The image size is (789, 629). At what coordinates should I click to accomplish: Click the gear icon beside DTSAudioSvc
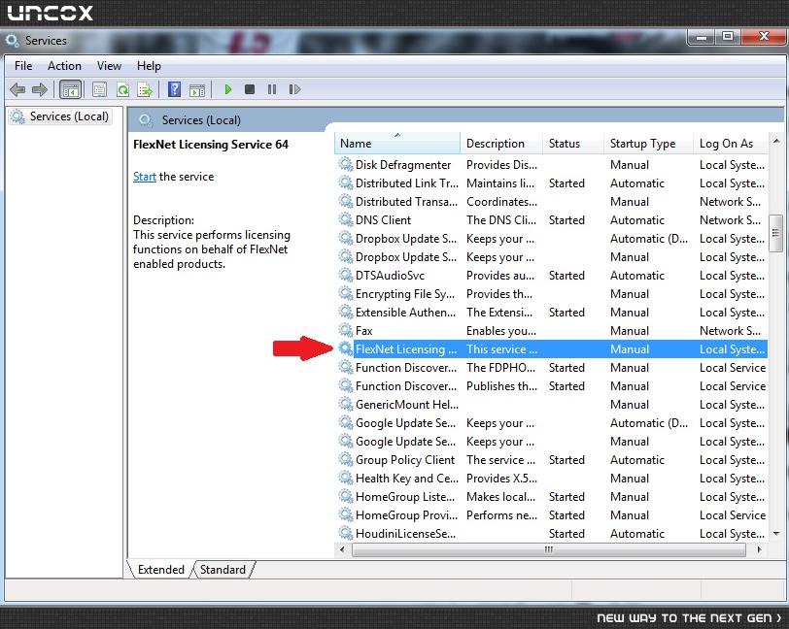tap(346, 275)
